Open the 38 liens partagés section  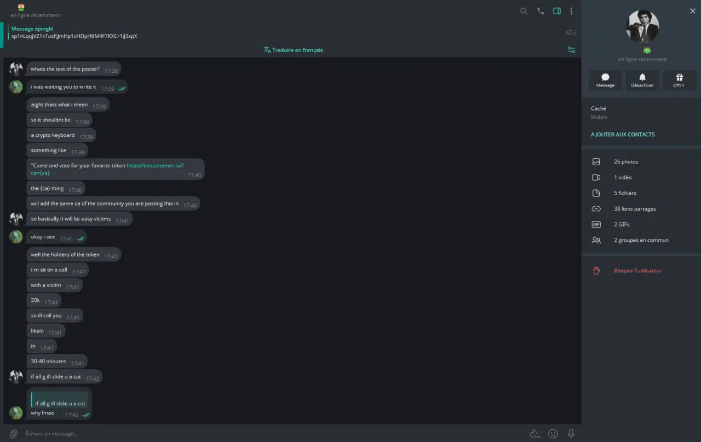coord(634,209)
